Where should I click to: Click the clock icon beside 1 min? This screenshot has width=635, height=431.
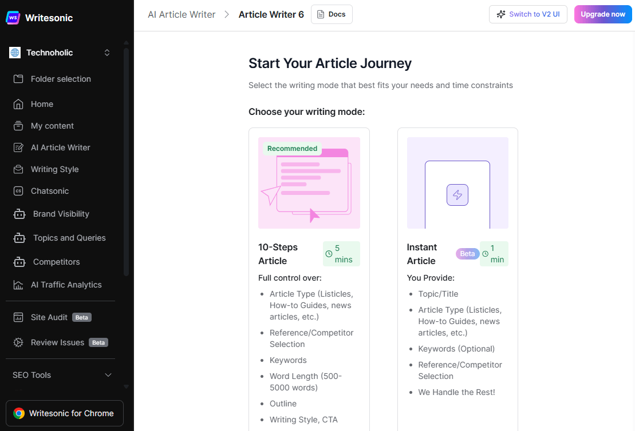click(x=485, y=254)
